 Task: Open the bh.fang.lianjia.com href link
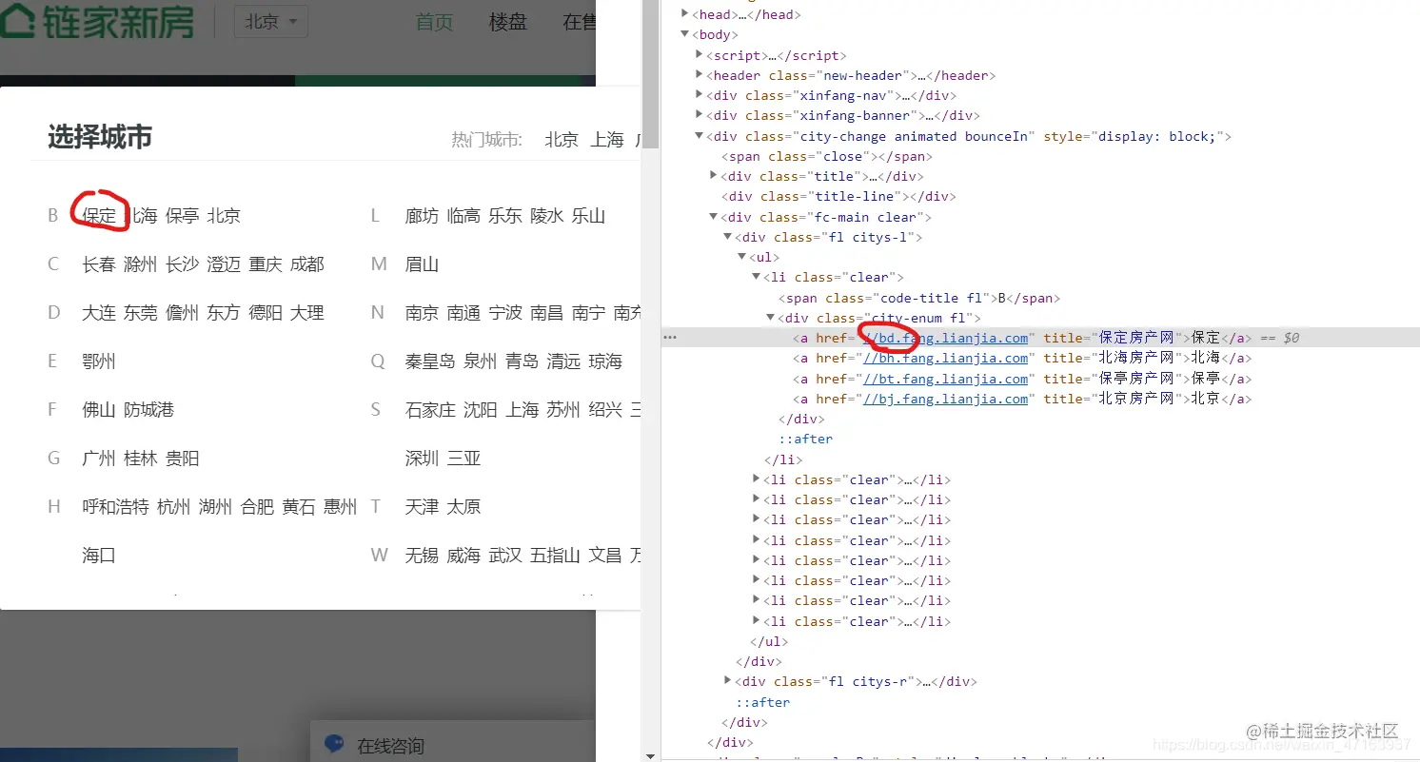(x=945, y=358)
